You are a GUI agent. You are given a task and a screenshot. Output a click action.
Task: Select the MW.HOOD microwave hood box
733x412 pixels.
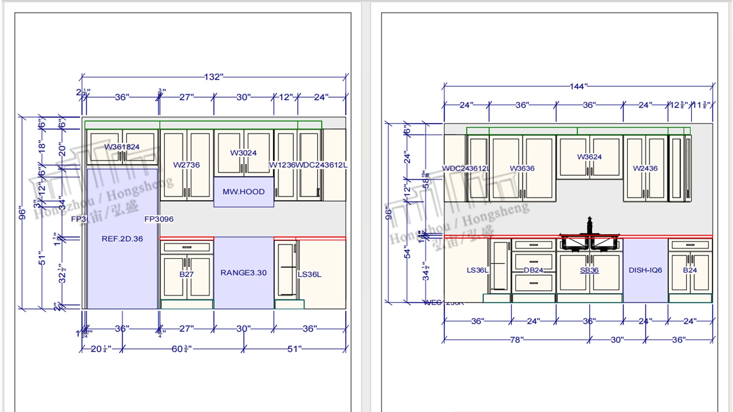tap(244, 192)
